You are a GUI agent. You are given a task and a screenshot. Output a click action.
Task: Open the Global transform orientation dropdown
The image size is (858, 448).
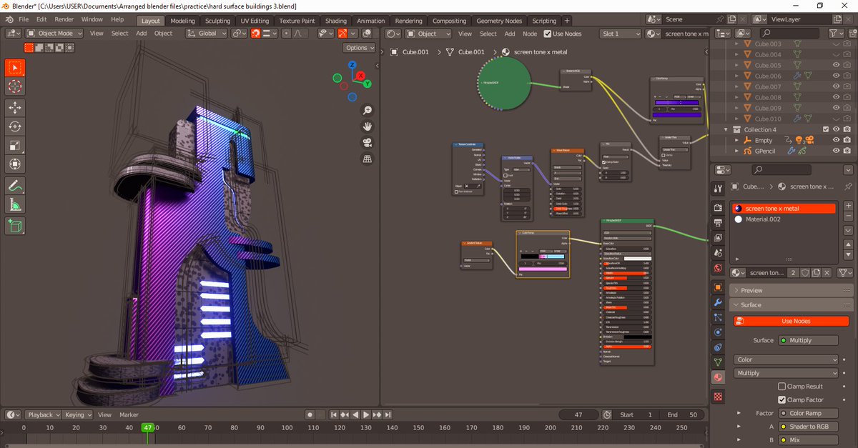pos(207,33)
